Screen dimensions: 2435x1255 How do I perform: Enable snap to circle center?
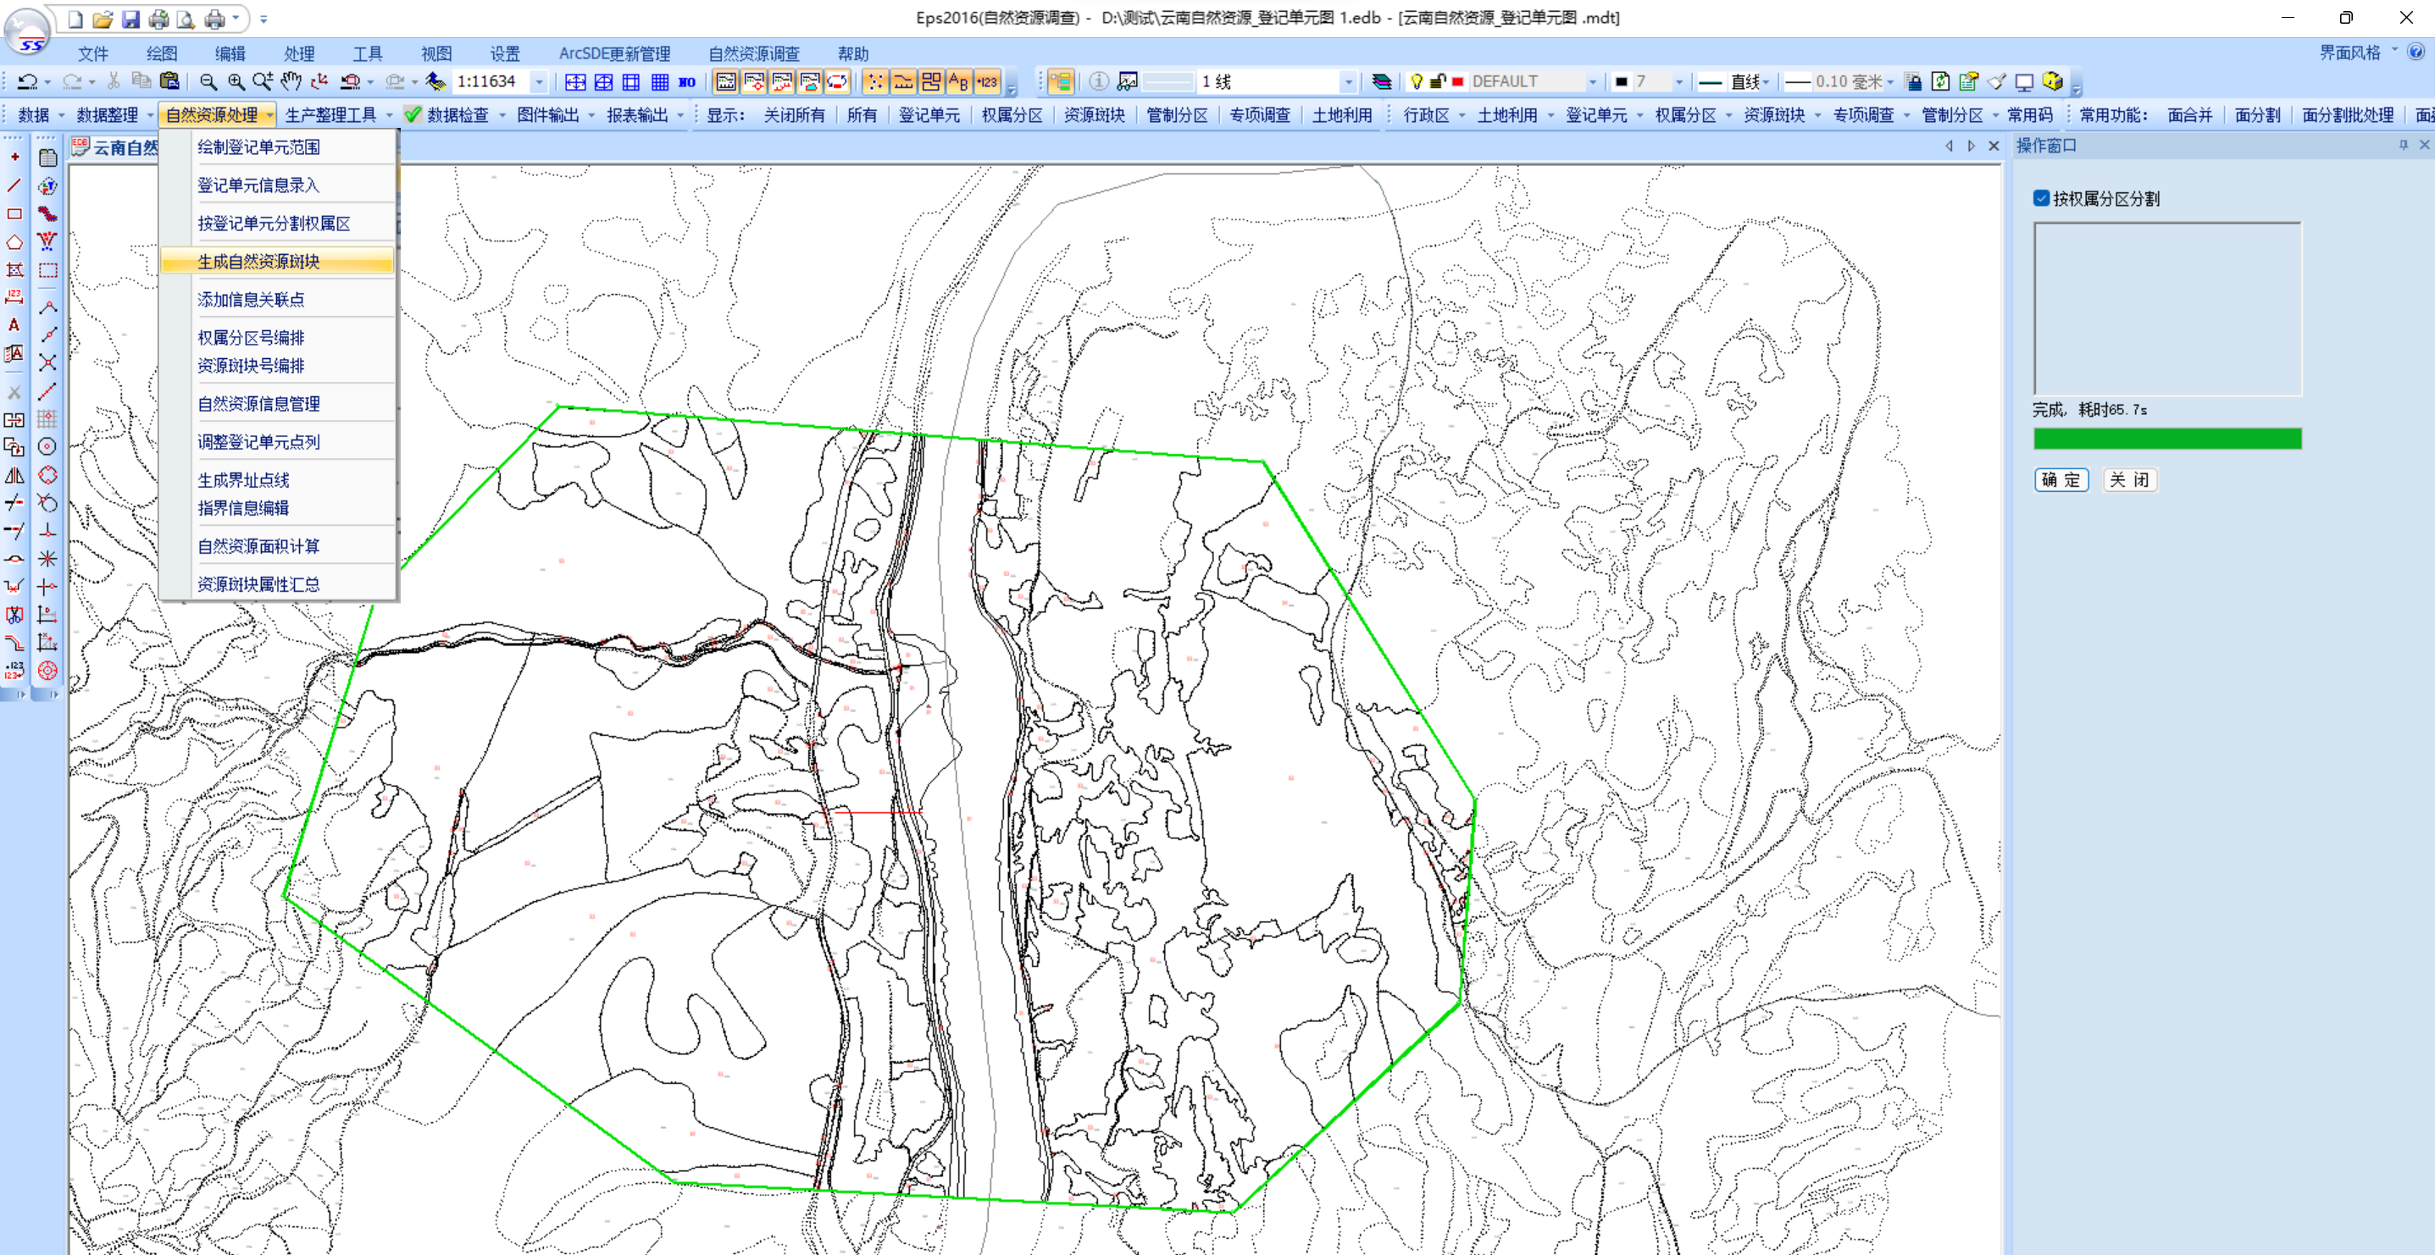pos(47,446)
